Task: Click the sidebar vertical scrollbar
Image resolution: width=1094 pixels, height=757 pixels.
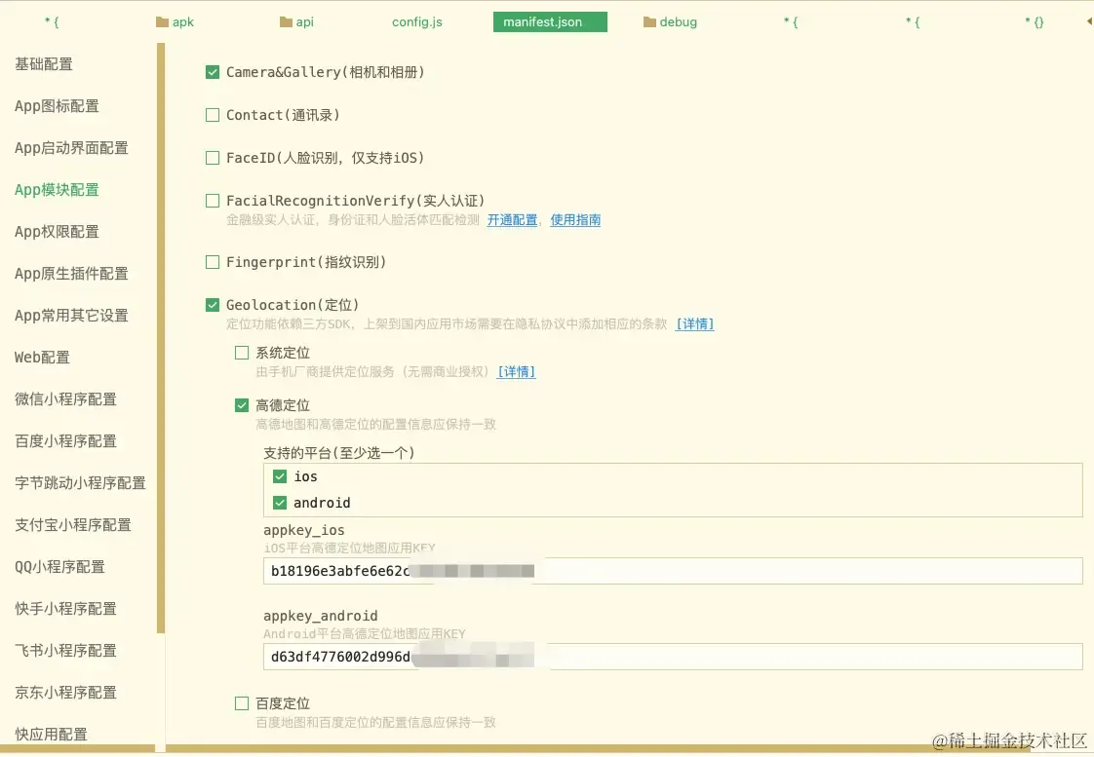Action: pyautogui.click(x=161, y=338)
